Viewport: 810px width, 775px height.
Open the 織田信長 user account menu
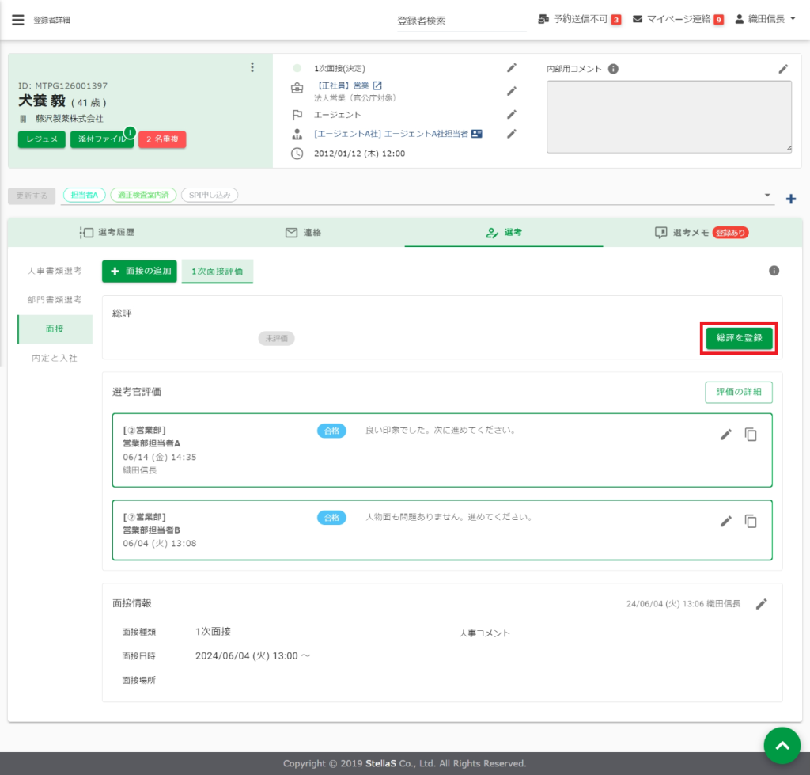point(765,19)
